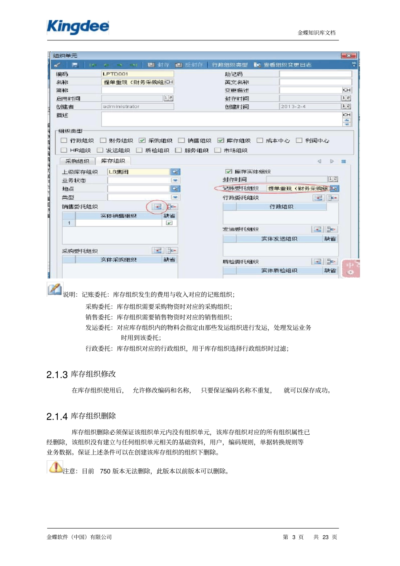
Task: Expand the toolbar overflow chevron
Action: (x=354, y=64)
